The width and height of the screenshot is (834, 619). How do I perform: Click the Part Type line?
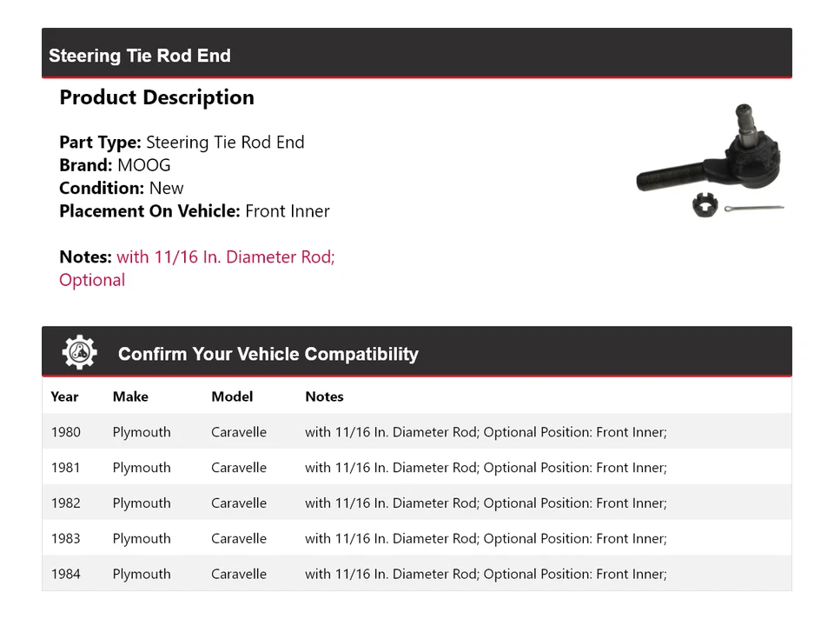(x=182, y=143)
